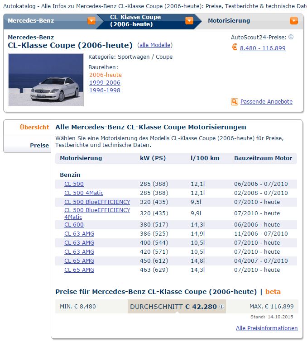Viewport: 307px width, 341px height.
Task: Click the DURCHSCHNITT € 42.280 price box
Action: tap(177, 307)
